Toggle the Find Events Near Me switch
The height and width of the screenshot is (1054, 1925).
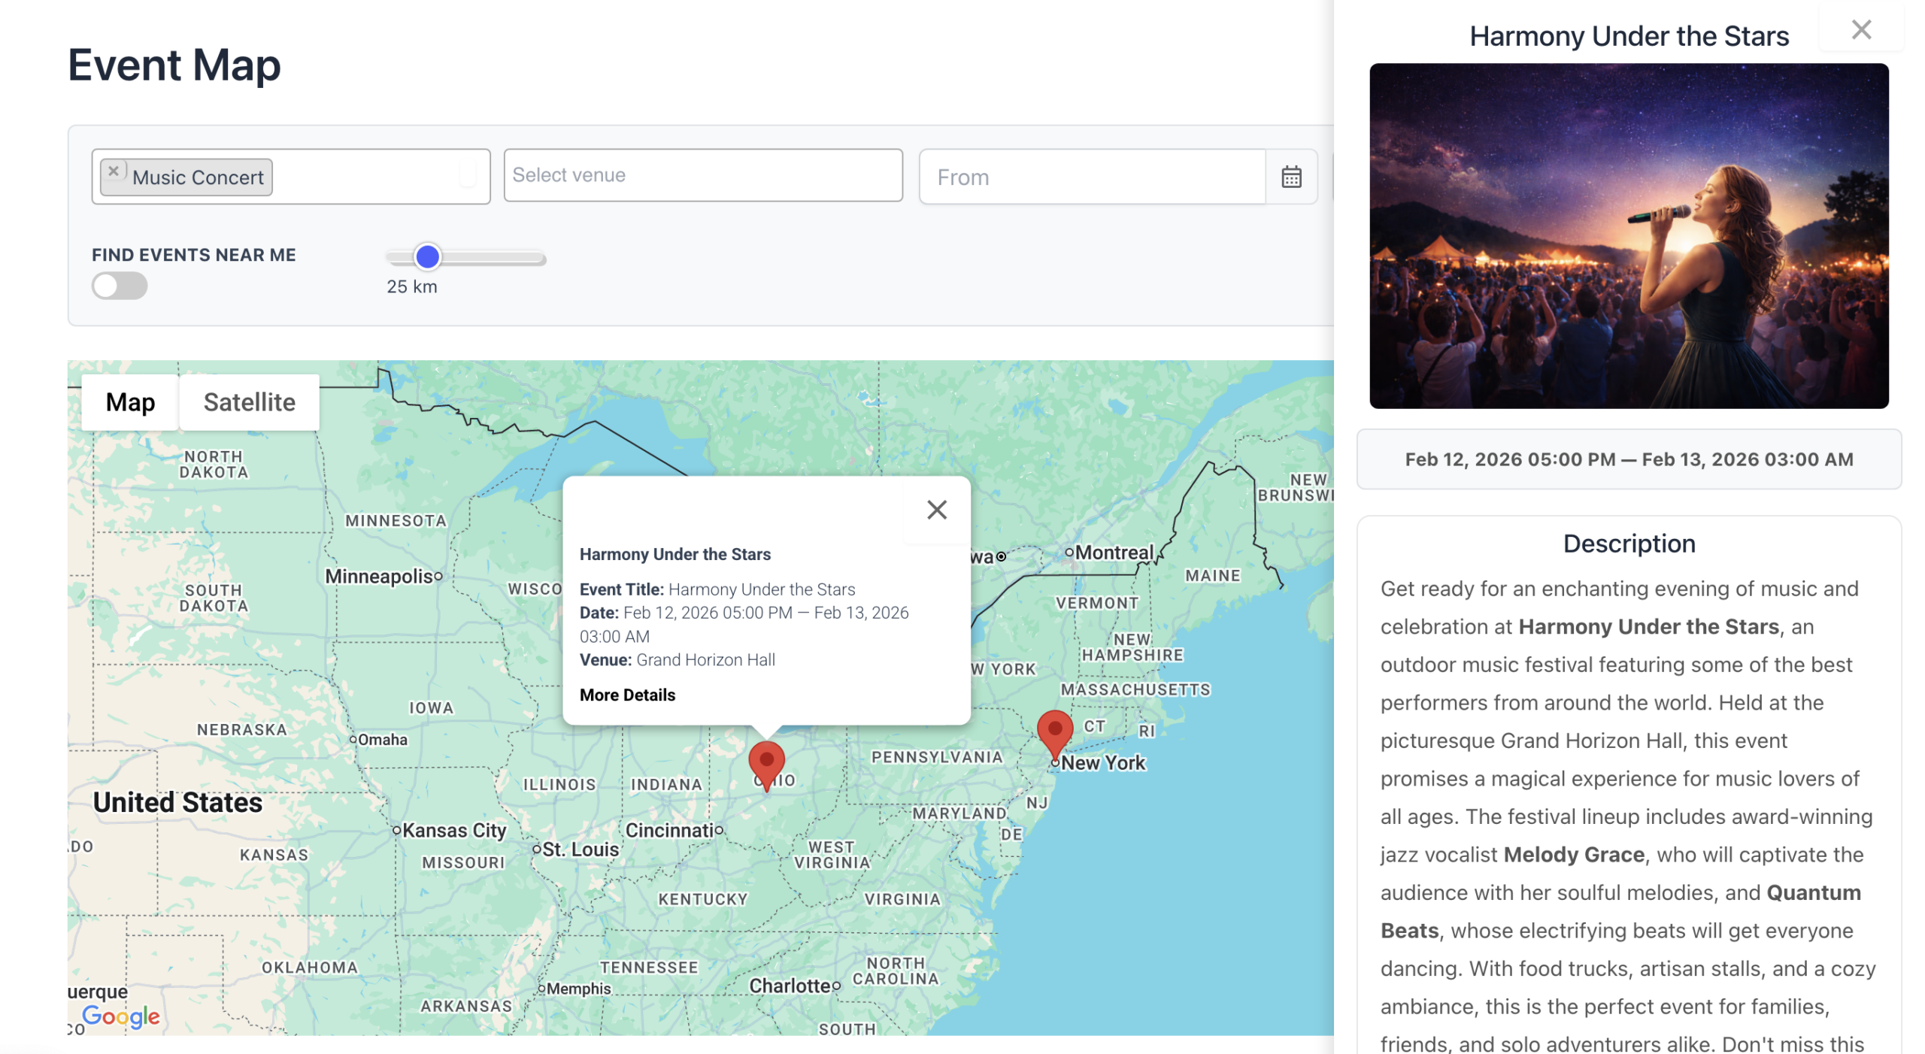[x=120, y=286]
